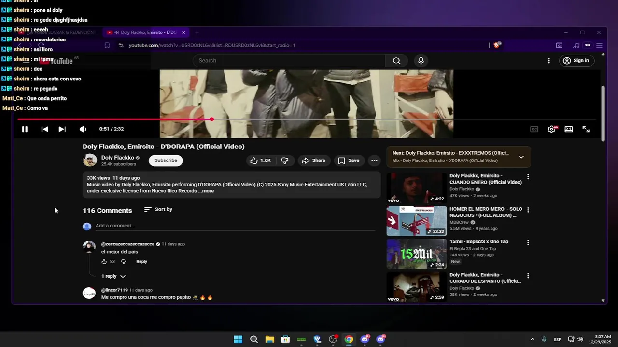This screenshot has width=618, height=347.
Task: Open the Brave Shields icon in the address bar
Action: coord(497,45)
